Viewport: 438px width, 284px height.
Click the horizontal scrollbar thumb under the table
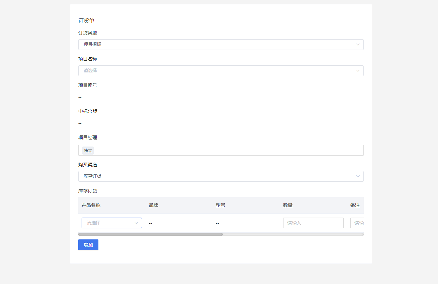(150, 234)
